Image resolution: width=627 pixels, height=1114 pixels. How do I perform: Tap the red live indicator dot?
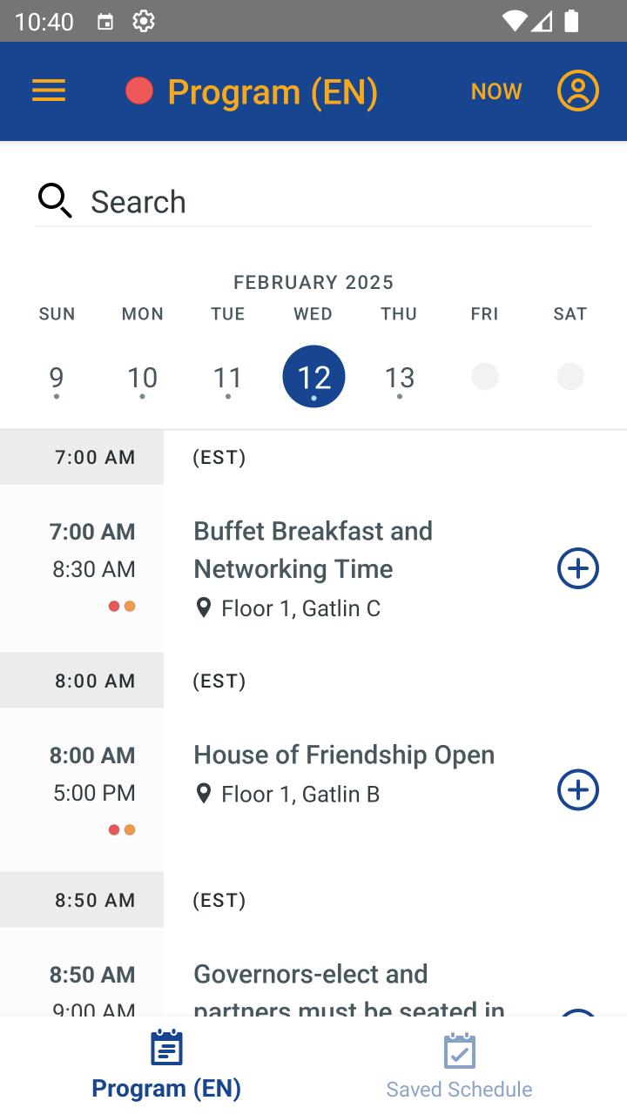tap(139, 91)
